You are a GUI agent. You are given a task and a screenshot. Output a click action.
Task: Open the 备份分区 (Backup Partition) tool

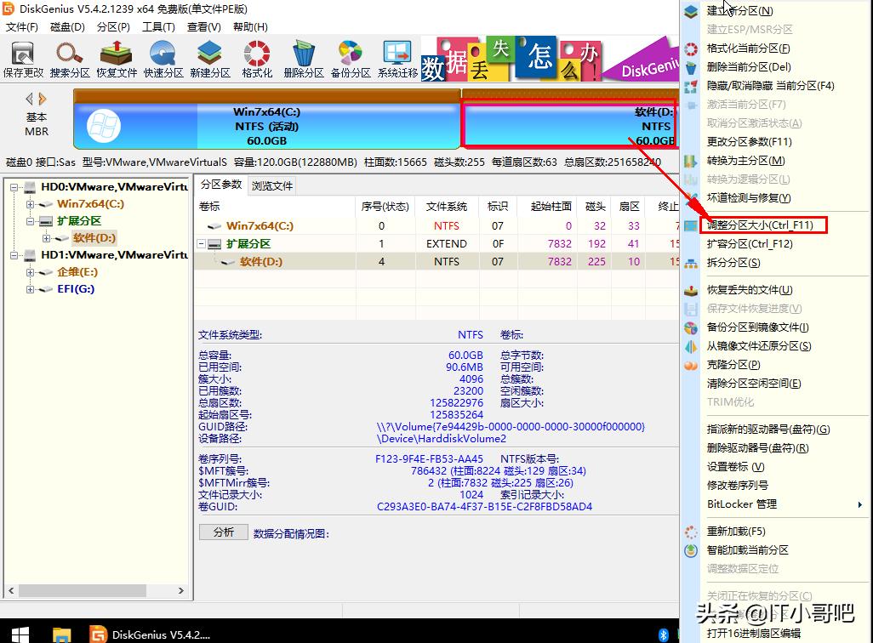(x=349, y=58)
